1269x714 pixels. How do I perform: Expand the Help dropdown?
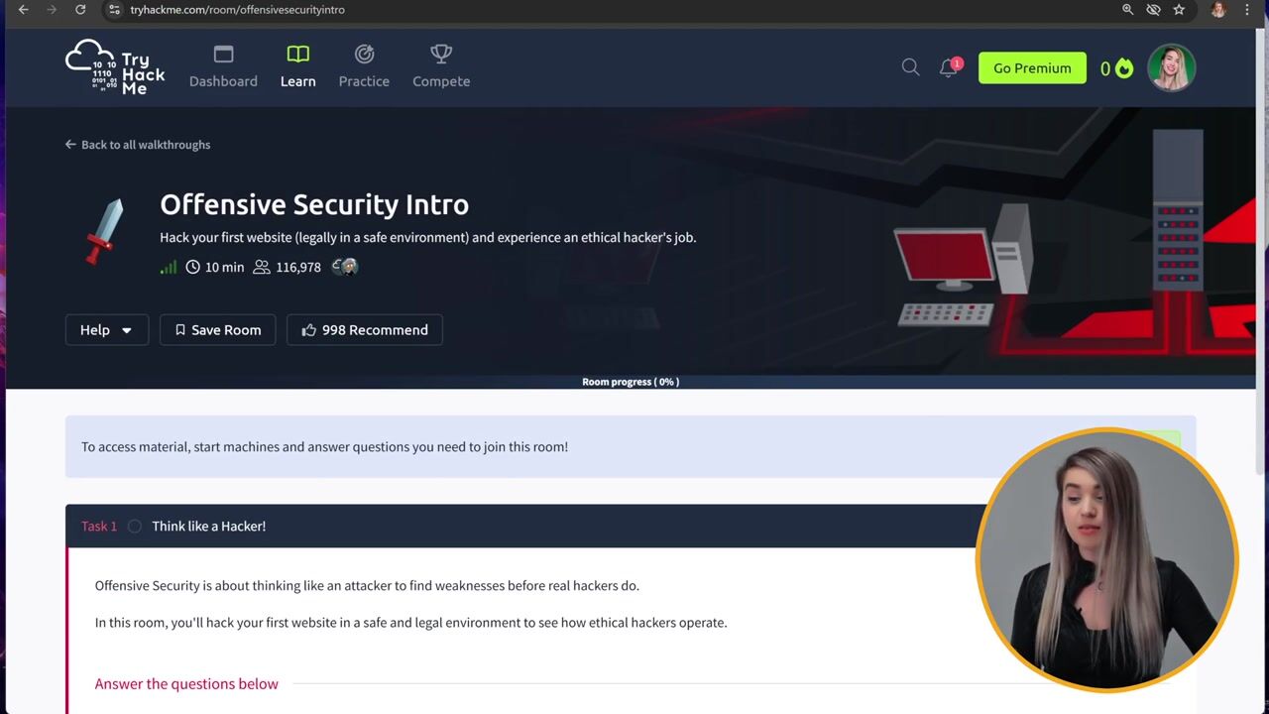click(x=106, y=330)
